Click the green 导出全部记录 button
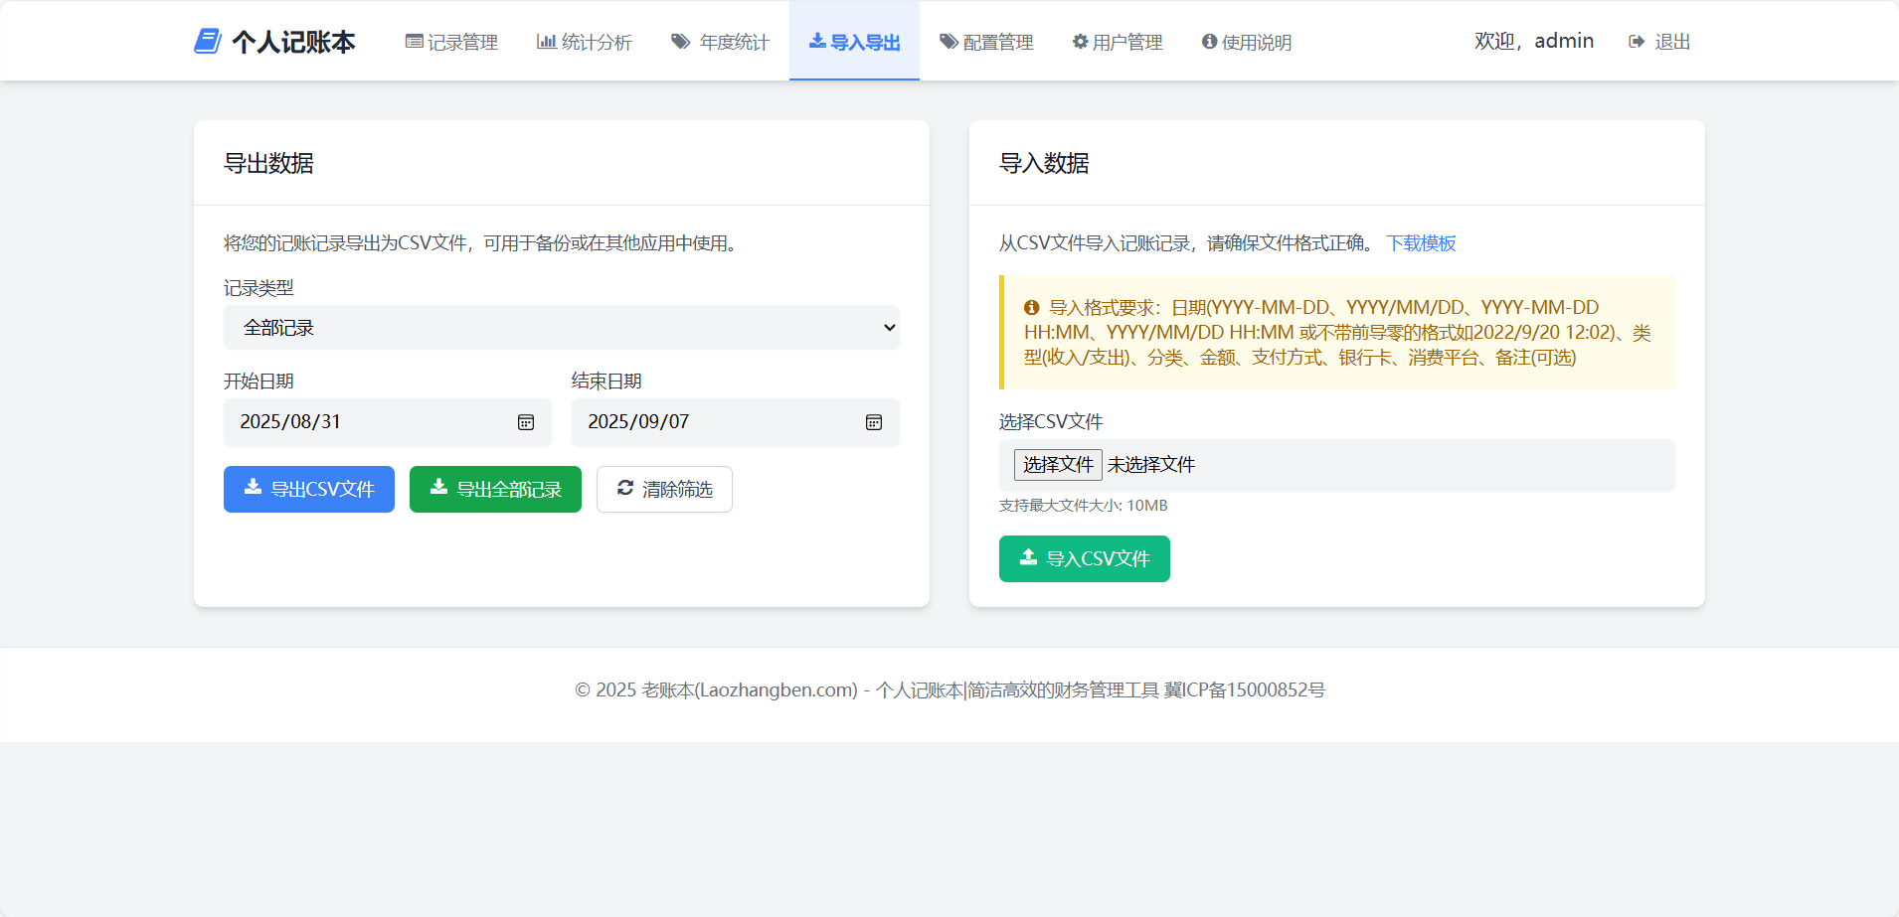Image resolution: width=1899 pixels, height=917 pixels. point(495,490)
